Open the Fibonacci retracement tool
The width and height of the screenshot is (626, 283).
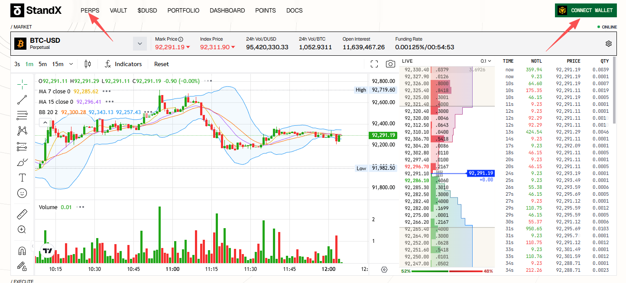coord(22,115)
